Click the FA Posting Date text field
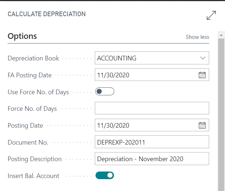This screenshot has height=191, width=225. coord(146,74)
